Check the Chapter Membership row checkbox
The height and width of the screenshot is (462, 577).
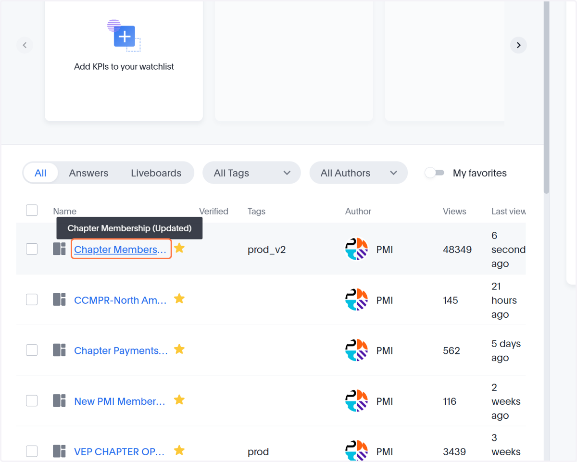[32, 249]
